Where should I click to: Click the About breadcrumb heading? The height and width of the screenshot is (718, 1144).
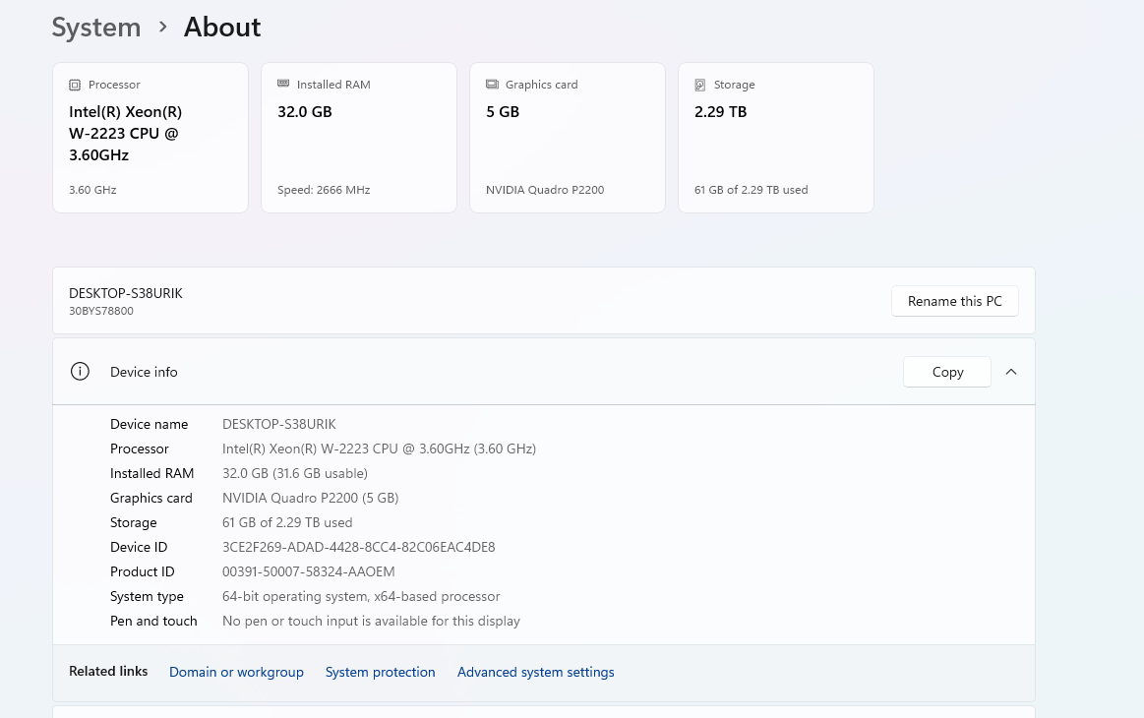[222, 28]
